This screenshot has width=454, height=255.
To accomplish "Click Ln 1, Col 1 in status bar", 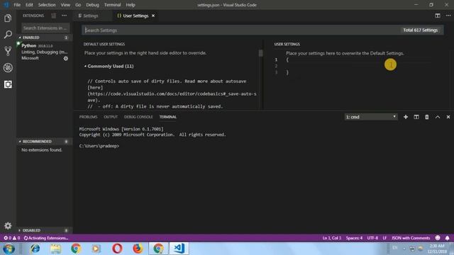I will 331,238.
